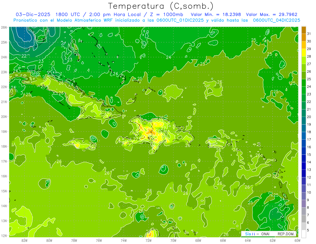Click the '78W' longitude axis label

pyautogui.click(x=74, y=240)
